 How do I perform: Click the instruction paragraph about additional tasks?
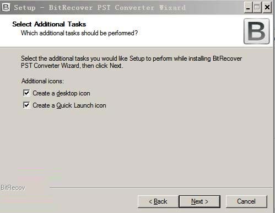coord(131,62)
